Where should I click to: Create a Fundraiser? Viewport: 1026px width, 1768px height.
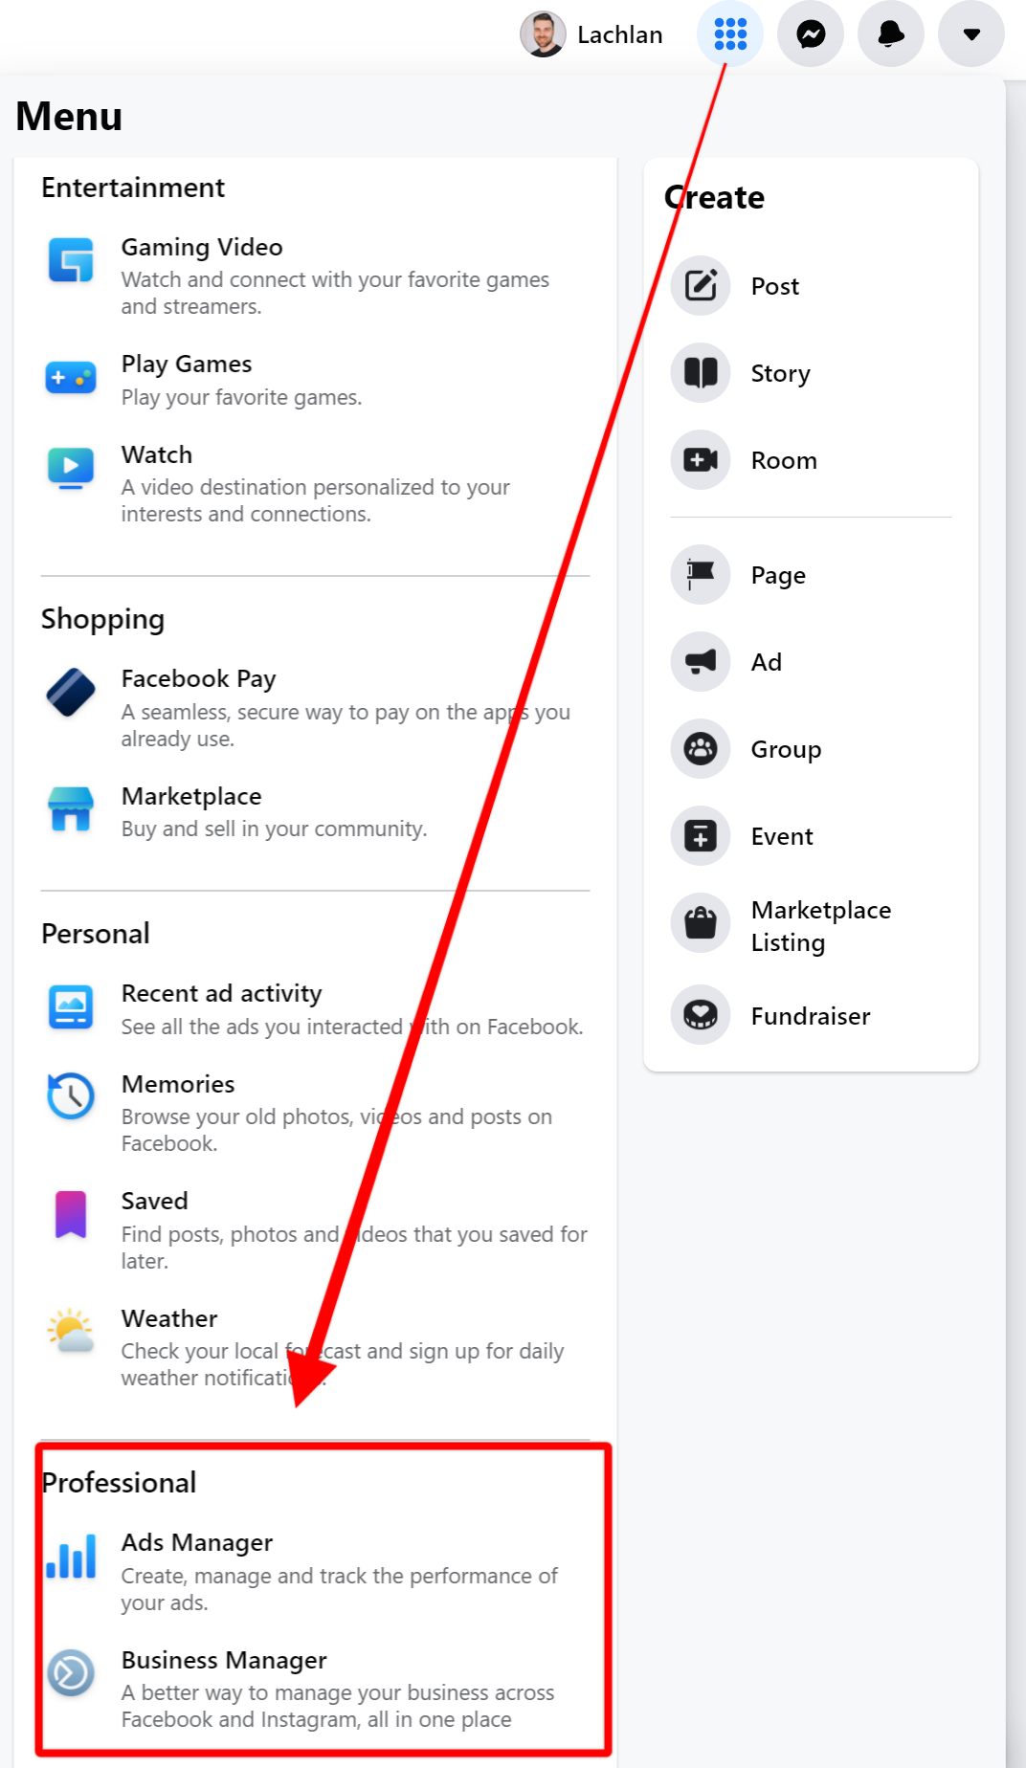coord(811,1015)
